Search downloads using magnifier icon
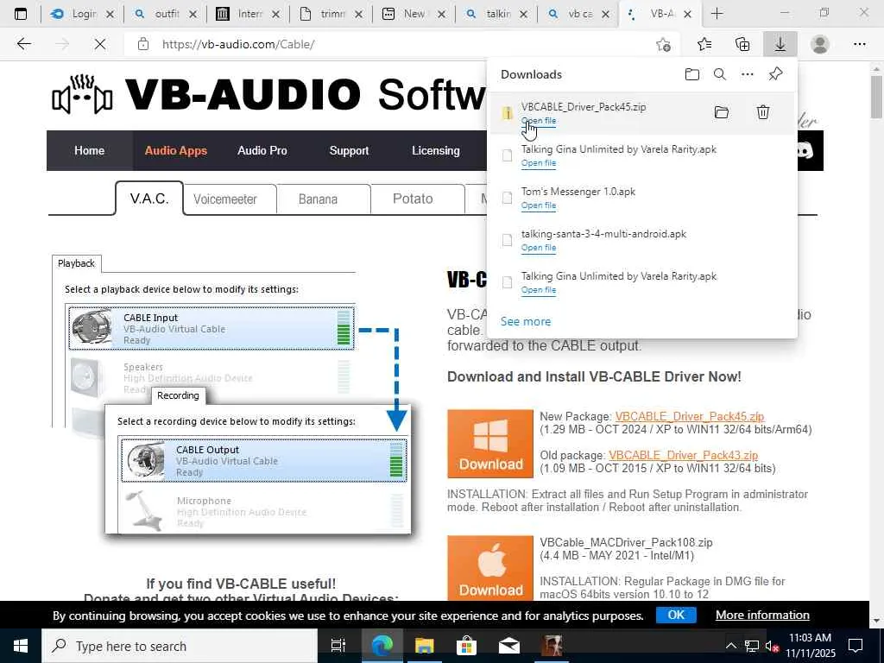The width and height of the screenshot is (884, 663). point(719,74)
